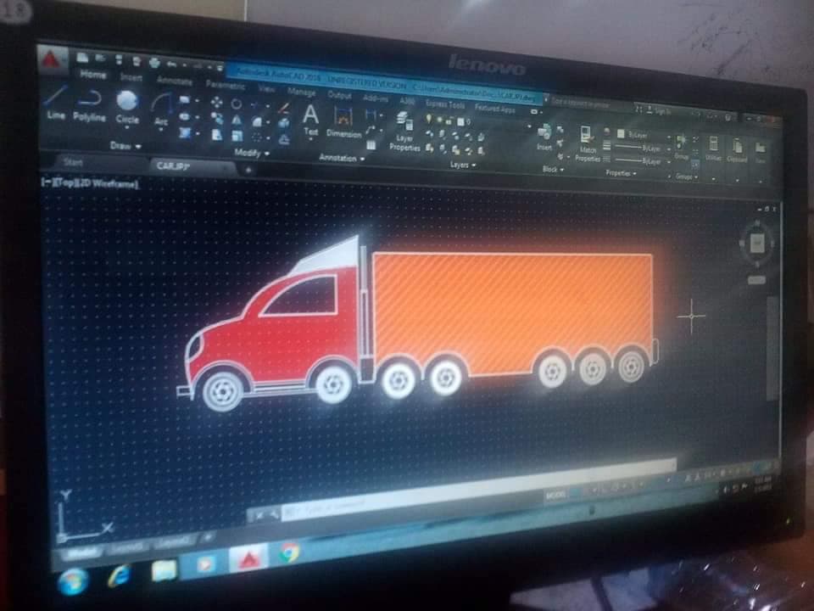The image size is (814, 611).
Task: Open Google Chrome from the taskbar
Action: [x=289, y=554]
